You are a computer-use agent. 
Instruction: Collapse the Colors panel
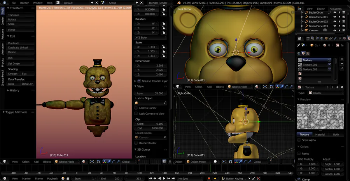298,147
